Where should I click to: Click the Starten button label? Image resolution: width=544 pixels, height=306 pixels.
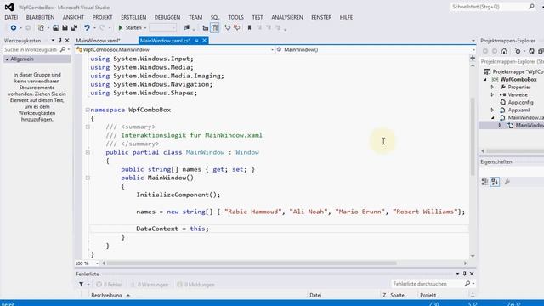click(x=133, y=28)
